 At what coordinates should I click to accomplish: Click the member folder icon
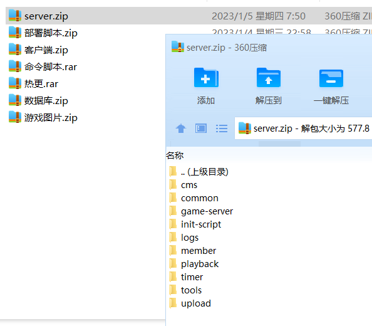[173, 250]
